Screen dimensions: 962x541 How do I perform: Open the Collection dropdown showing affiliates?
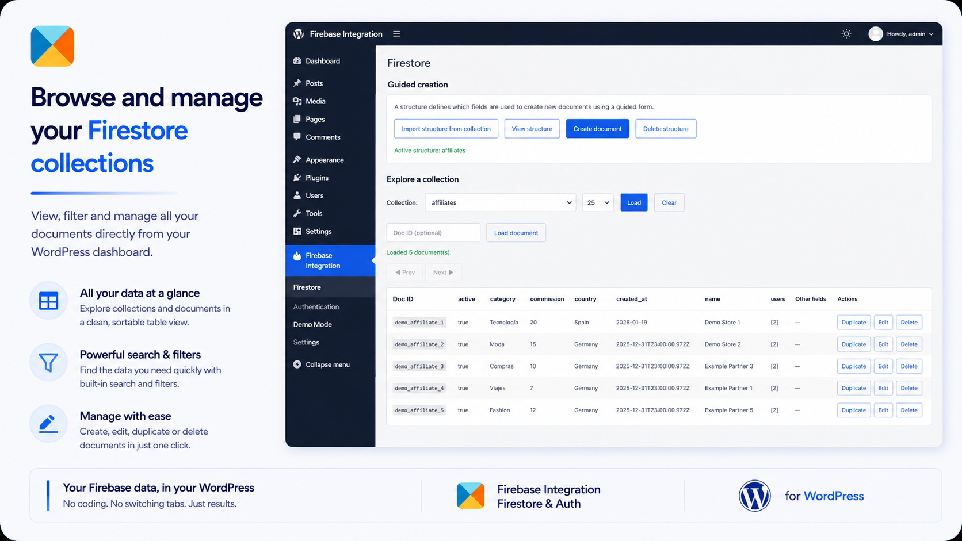point(500,202)
